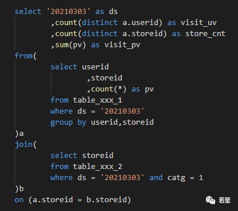
Task: Click the ',storeid' column line
Action: (x=104, y=78)
